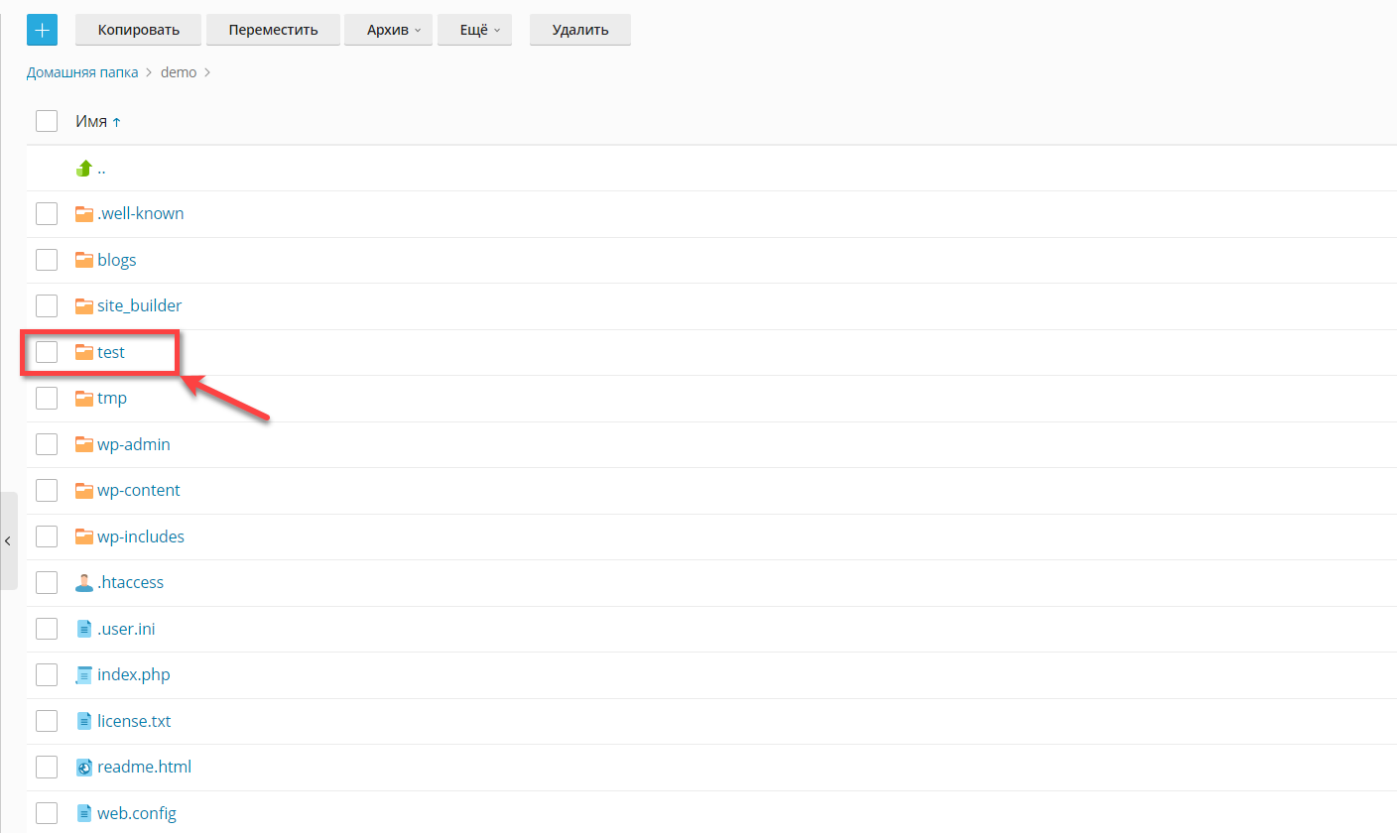Click the index.php script file icon

coord(84,675)
